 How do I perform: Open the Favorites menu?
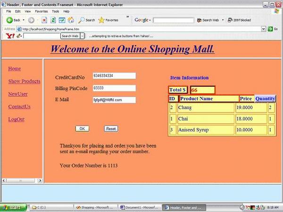[42, 11]
